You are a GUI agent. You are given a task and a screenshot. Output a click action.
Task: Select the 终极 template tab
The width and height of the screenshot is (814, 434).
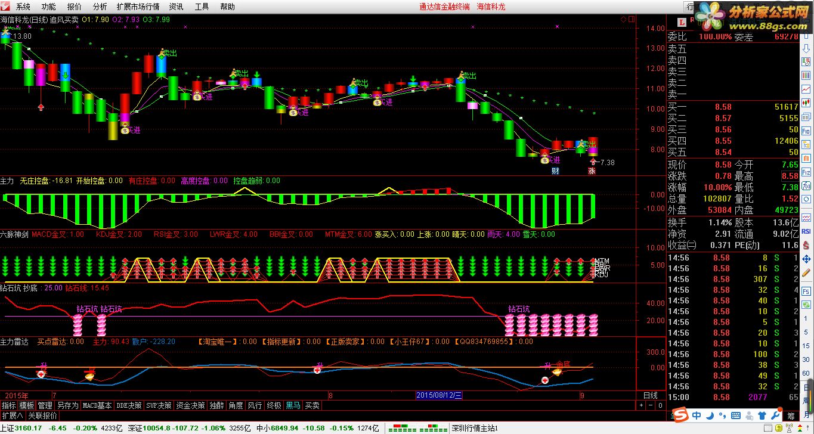[274, 405]
